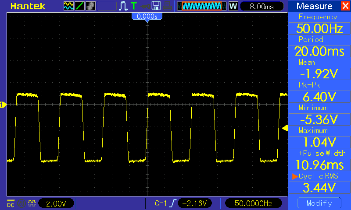Click the digital filter square-wave icon

(x=32, y=203)
